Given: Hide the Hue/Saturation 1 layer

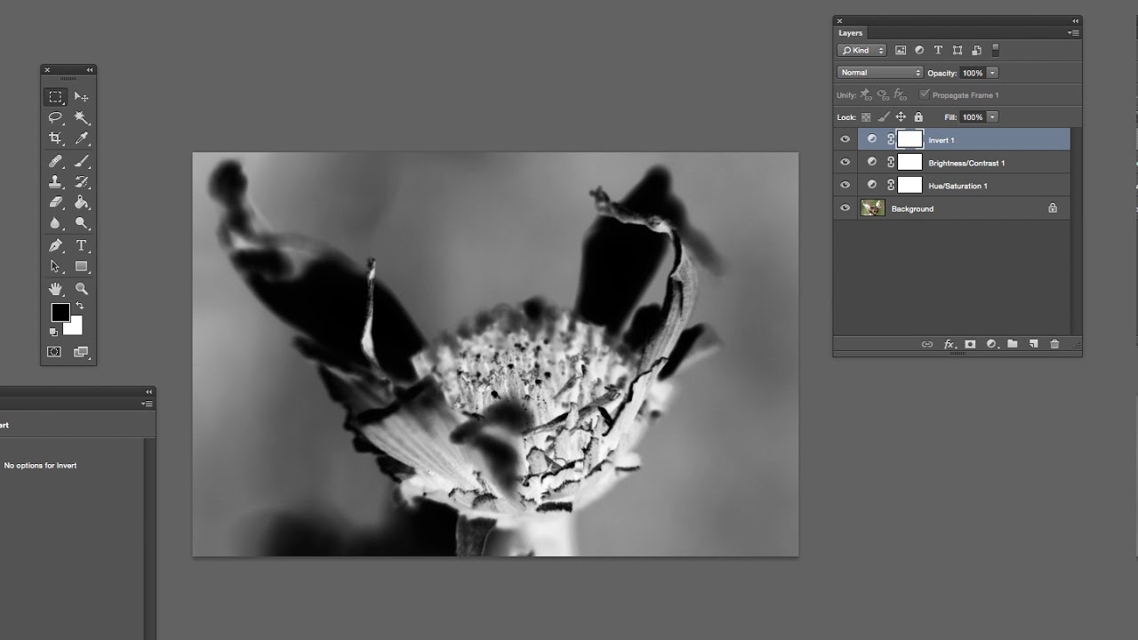Looking at the screenshot, I should 845,186.
